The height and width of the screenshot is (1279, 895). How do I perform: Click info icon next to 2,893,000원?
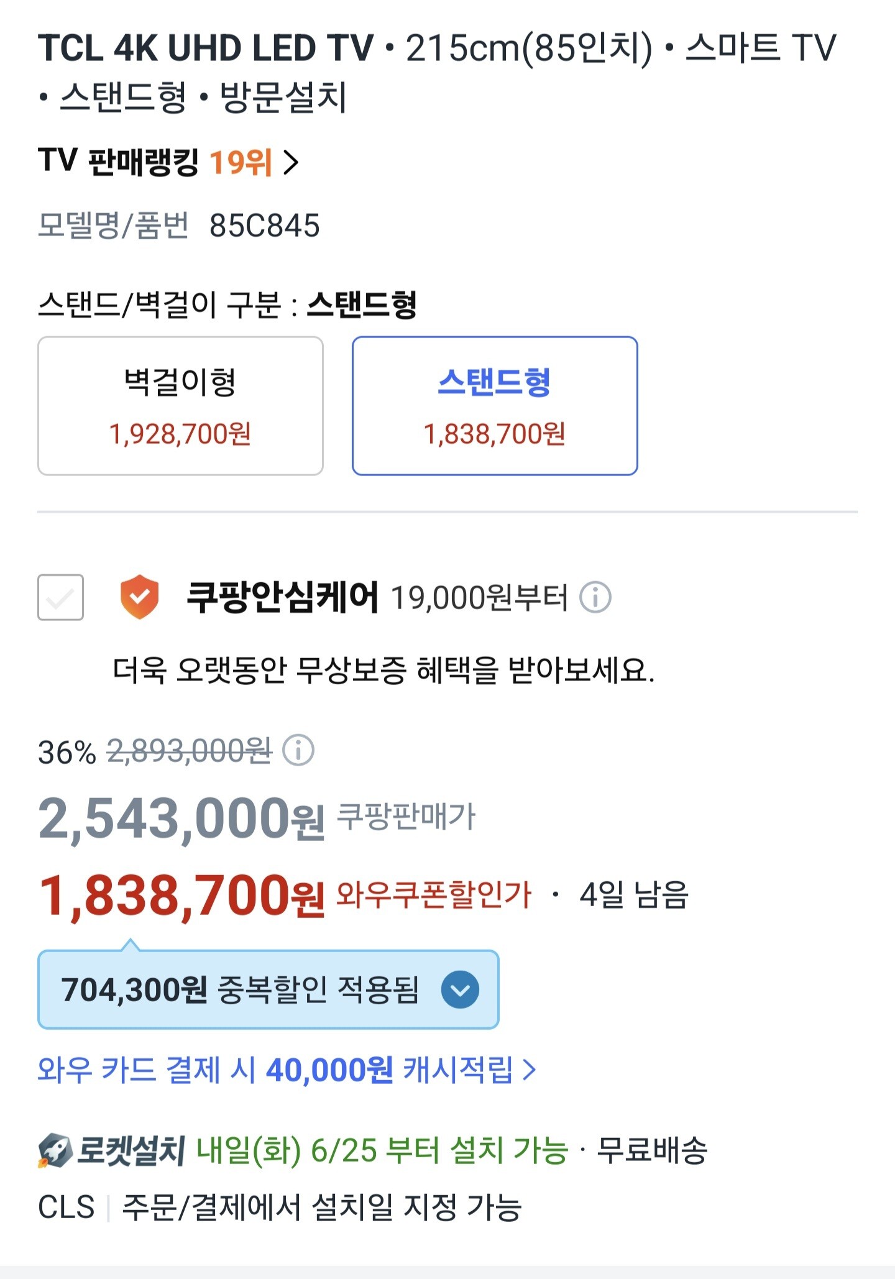pos(298,751)
